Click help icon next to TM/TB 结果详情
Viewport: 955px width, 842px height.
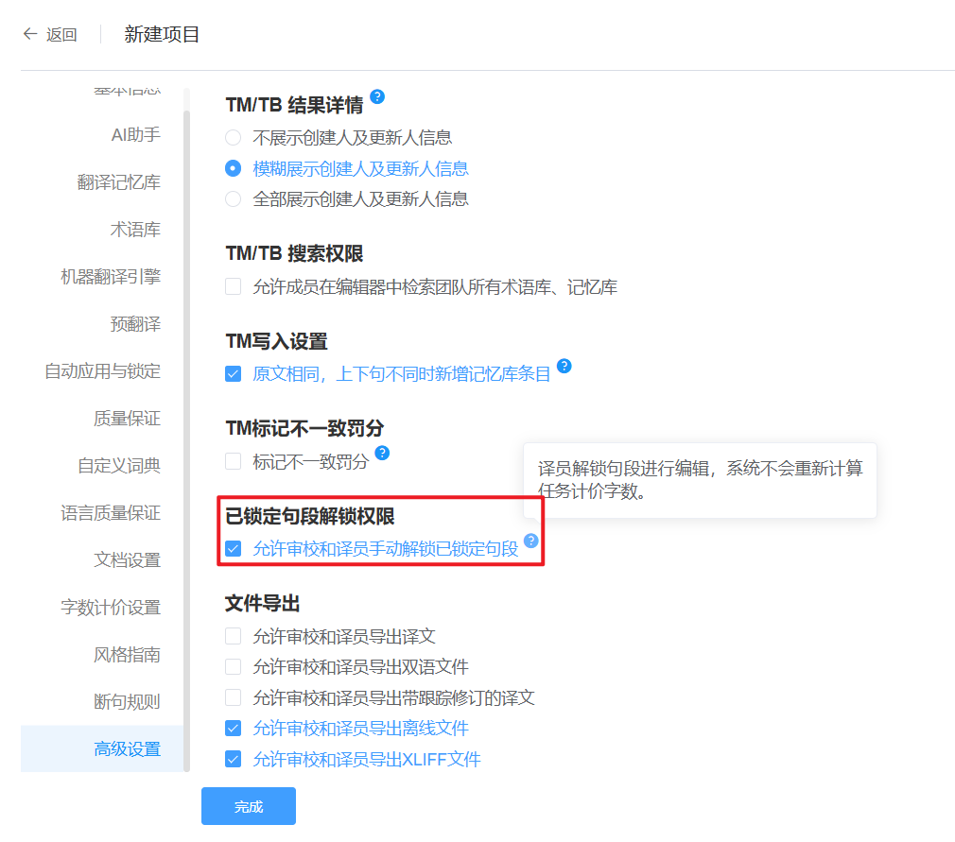377,96
